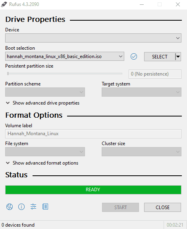Open the SELECT button's split arrow
Viewport: 187px width, 229px height.
click(178, 56)
